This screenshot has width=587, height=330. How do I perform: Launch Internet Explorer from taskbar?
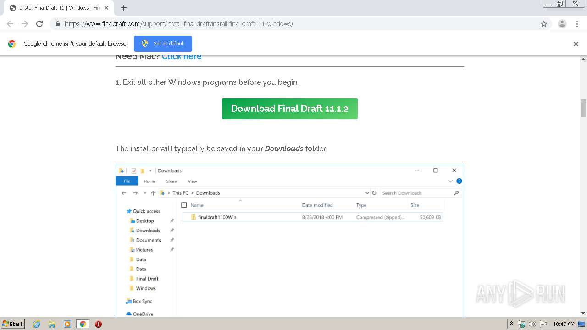tap(37, 324)
